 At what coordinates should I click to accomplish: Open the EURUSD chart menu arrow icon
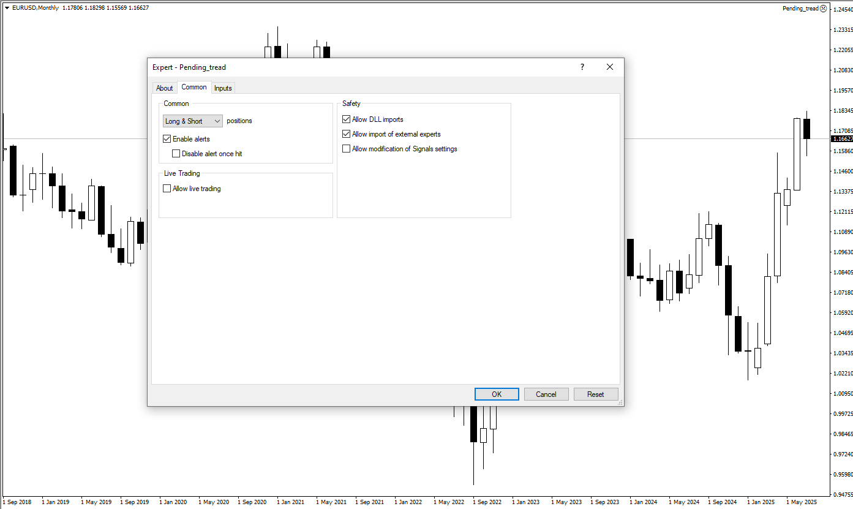pos(7,8)
